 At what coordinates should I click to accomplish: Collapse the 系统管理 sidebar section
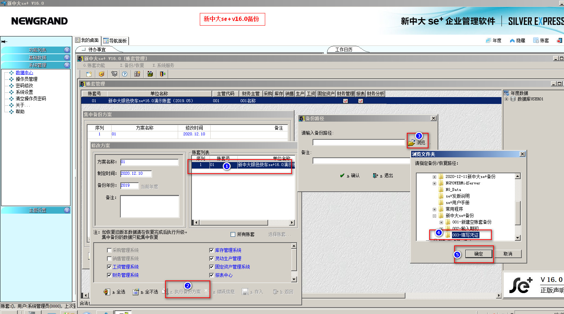pos(67,65)
